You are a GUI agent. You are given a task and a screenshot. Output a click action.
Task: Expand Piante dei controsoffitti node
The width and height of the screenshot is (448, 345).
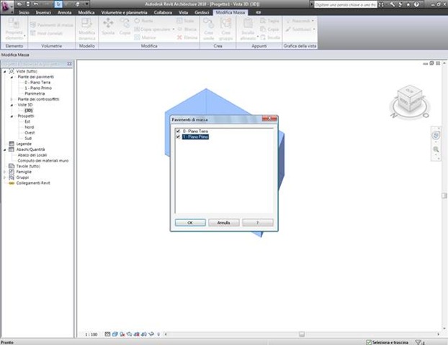12,99
